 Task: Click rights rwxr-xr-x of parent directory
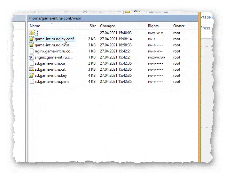pyautogui.click(x=155, y=33)
